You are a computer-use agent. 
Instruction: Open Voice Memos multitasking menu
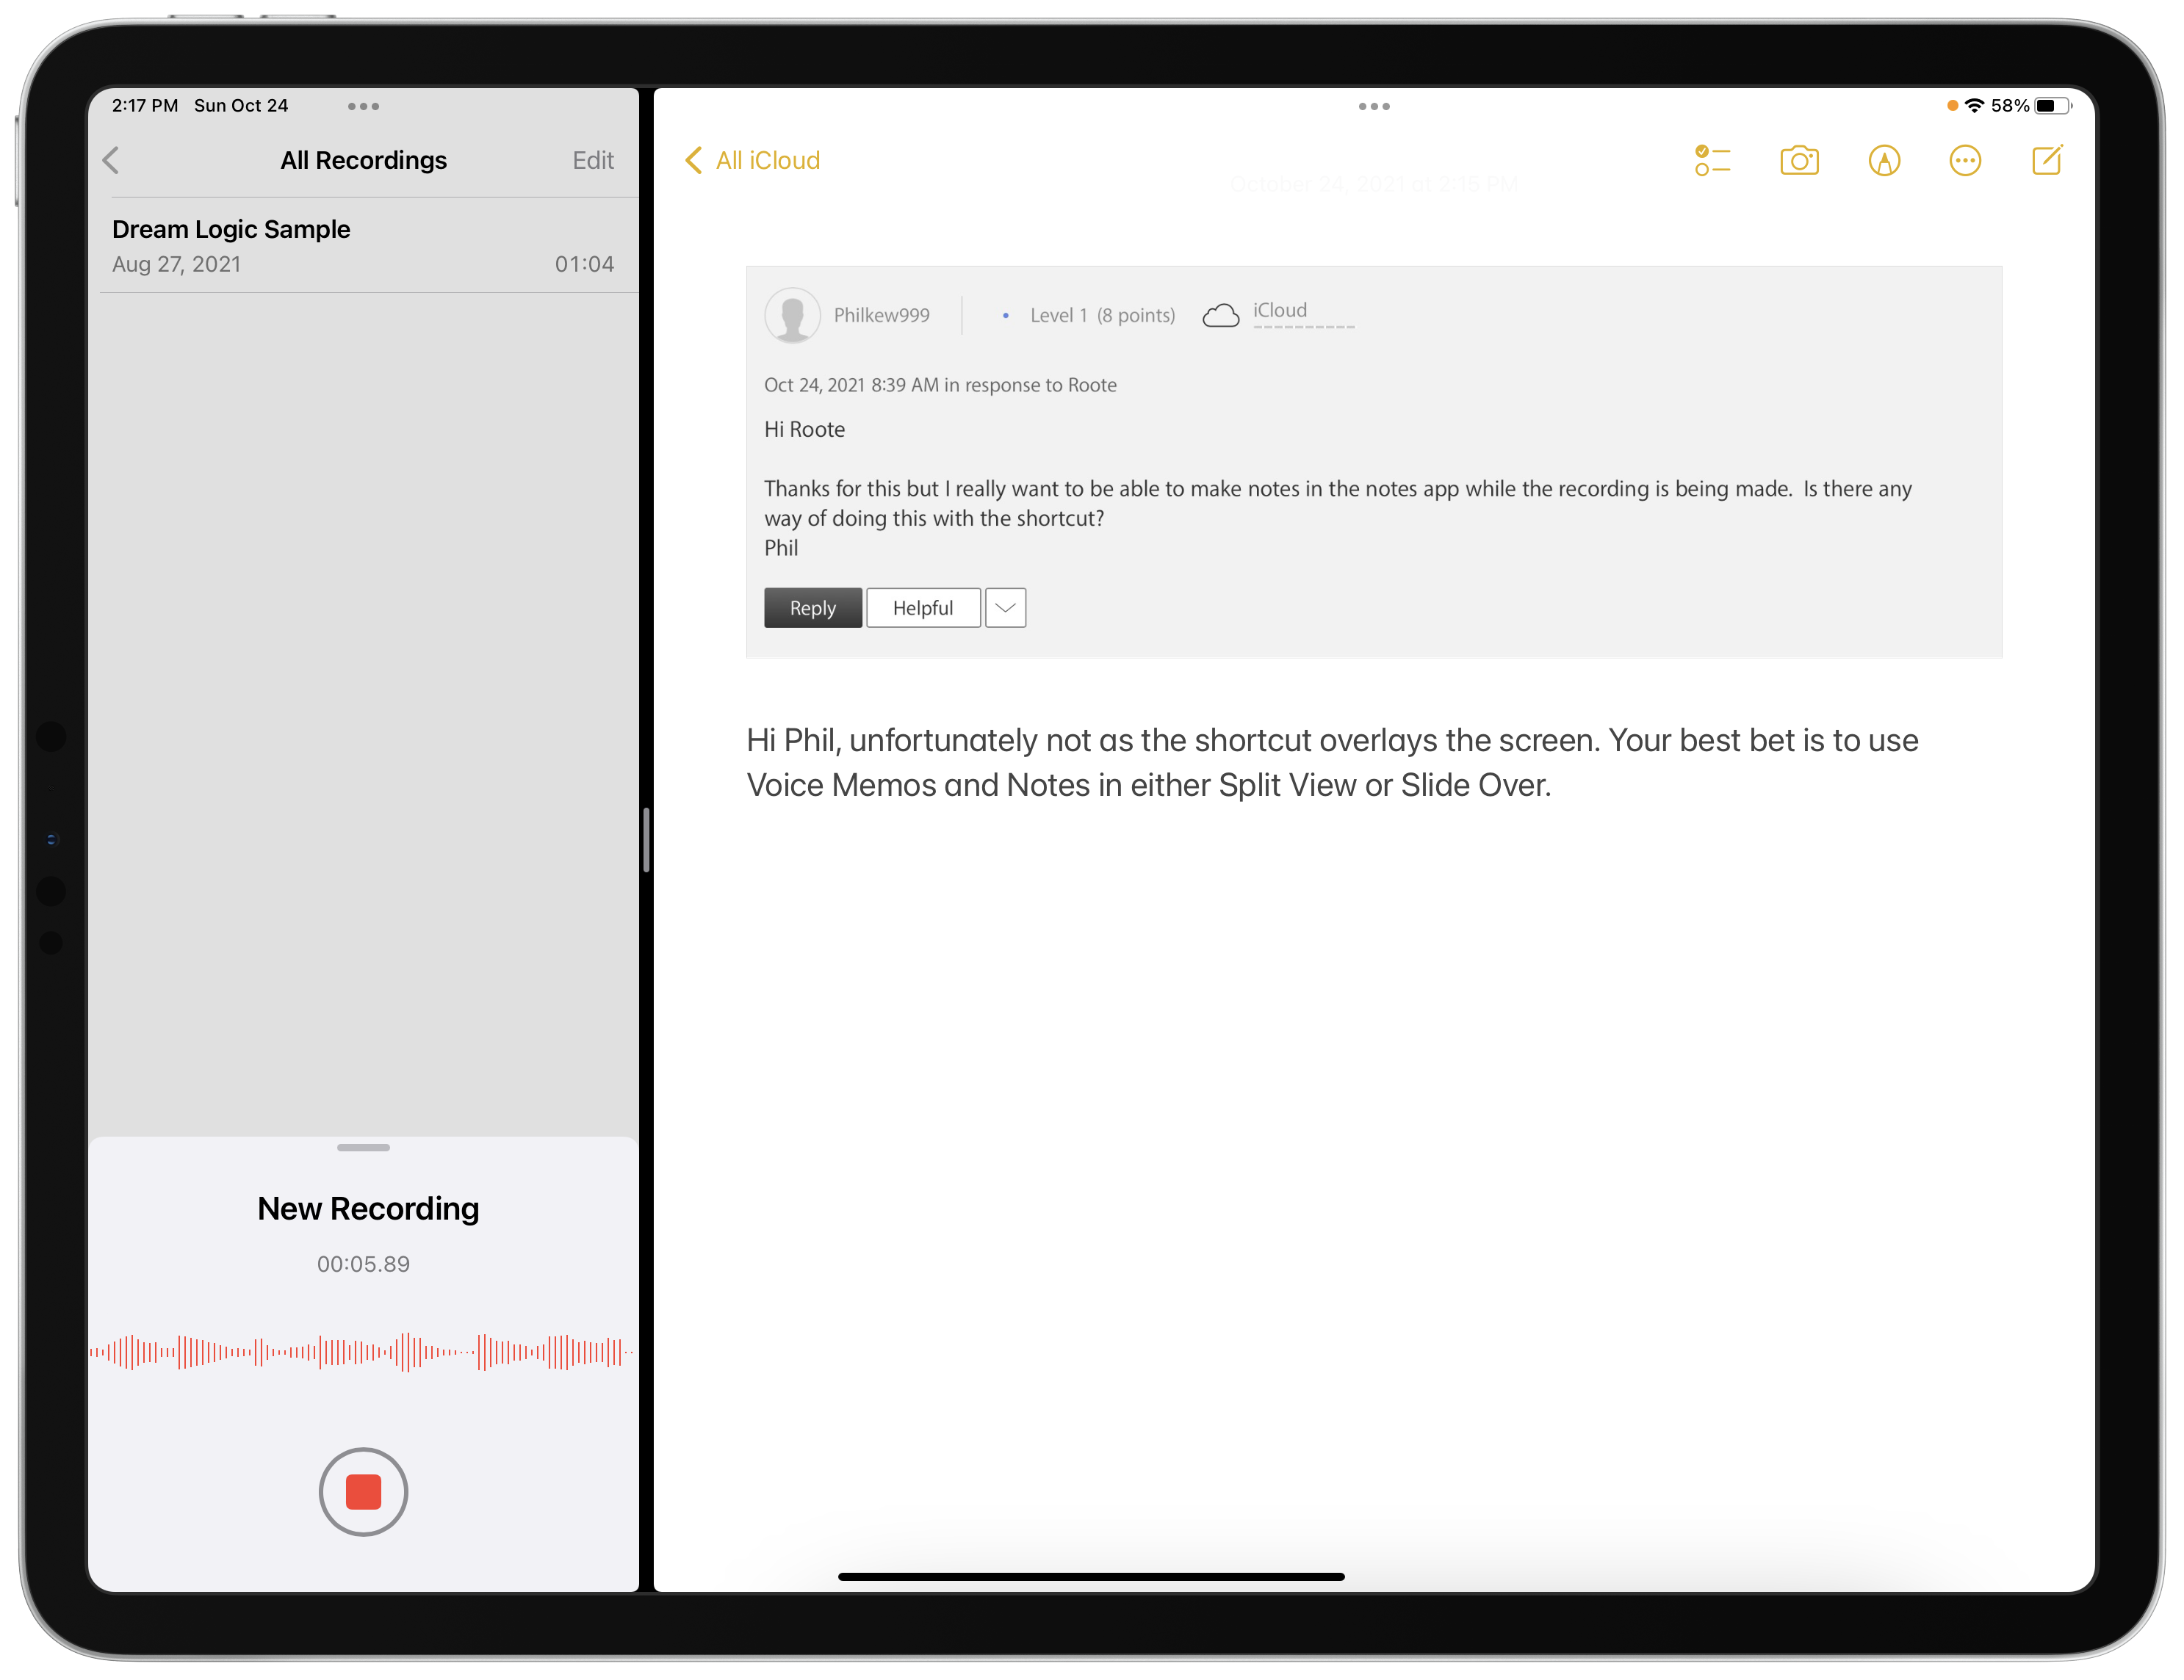[x=363, y=107]
